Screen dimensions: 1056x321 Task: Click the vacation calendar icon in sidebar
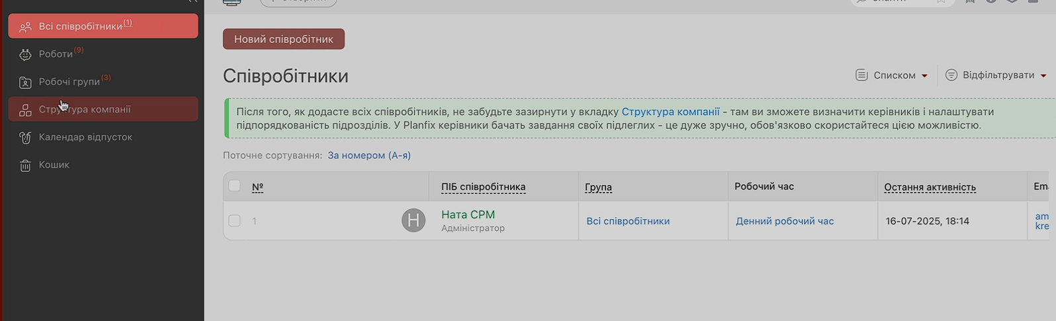coord(25,138)
